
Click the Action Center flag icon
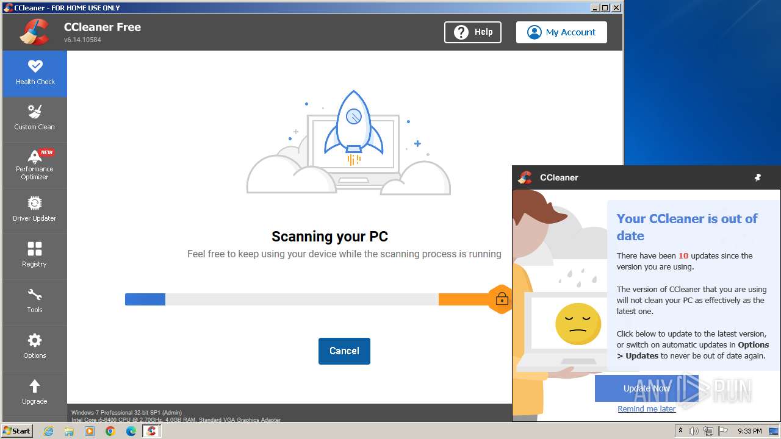click(722, 431)
